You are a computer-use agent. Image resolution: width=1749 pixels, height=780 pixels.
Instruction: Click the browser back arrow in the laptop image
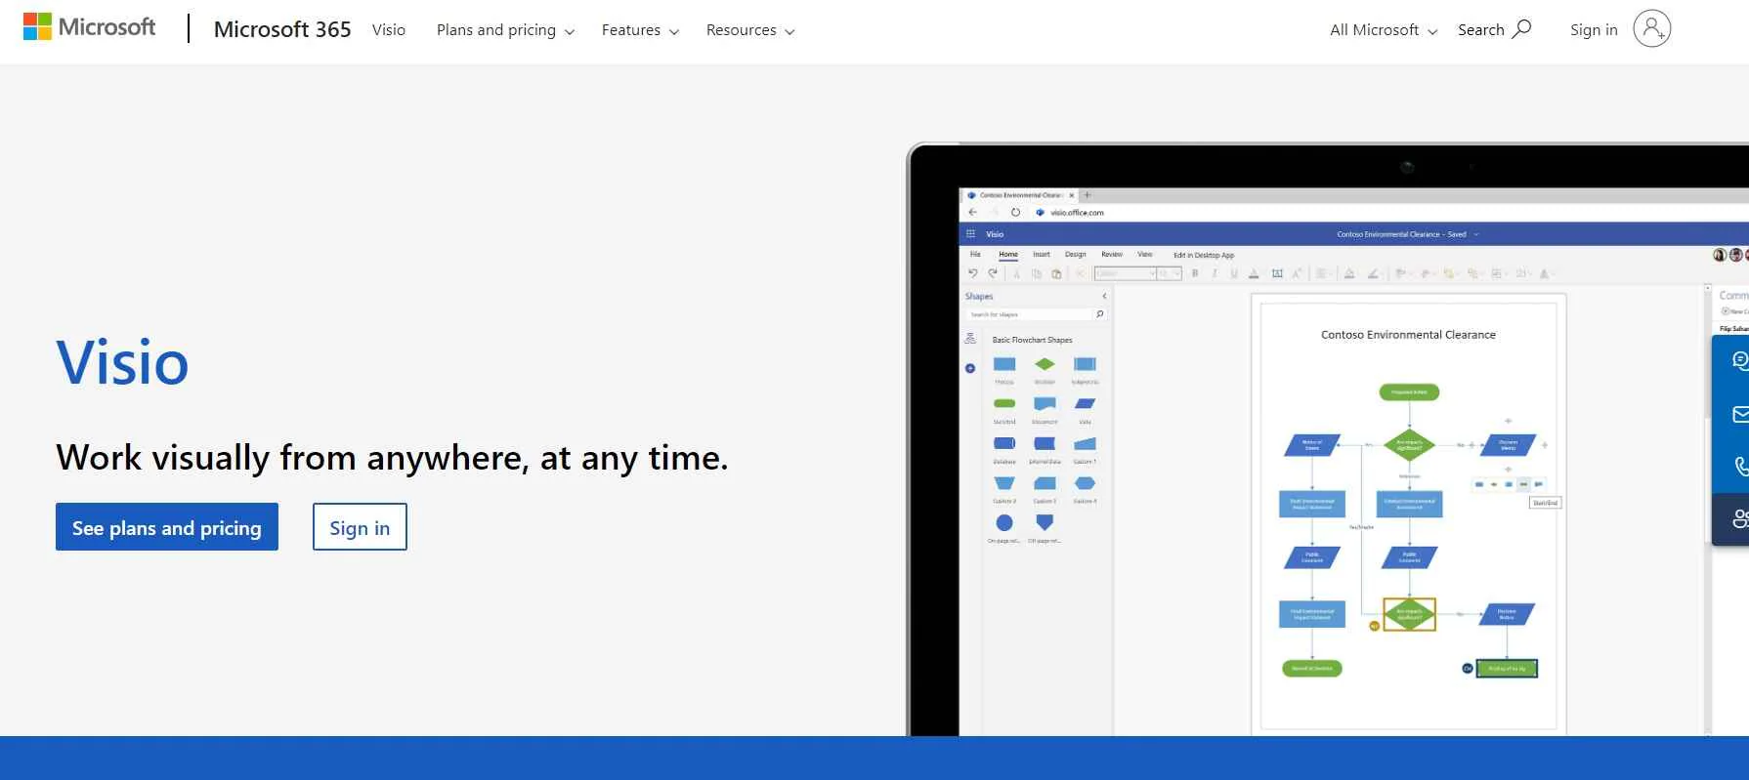[972, 212]
